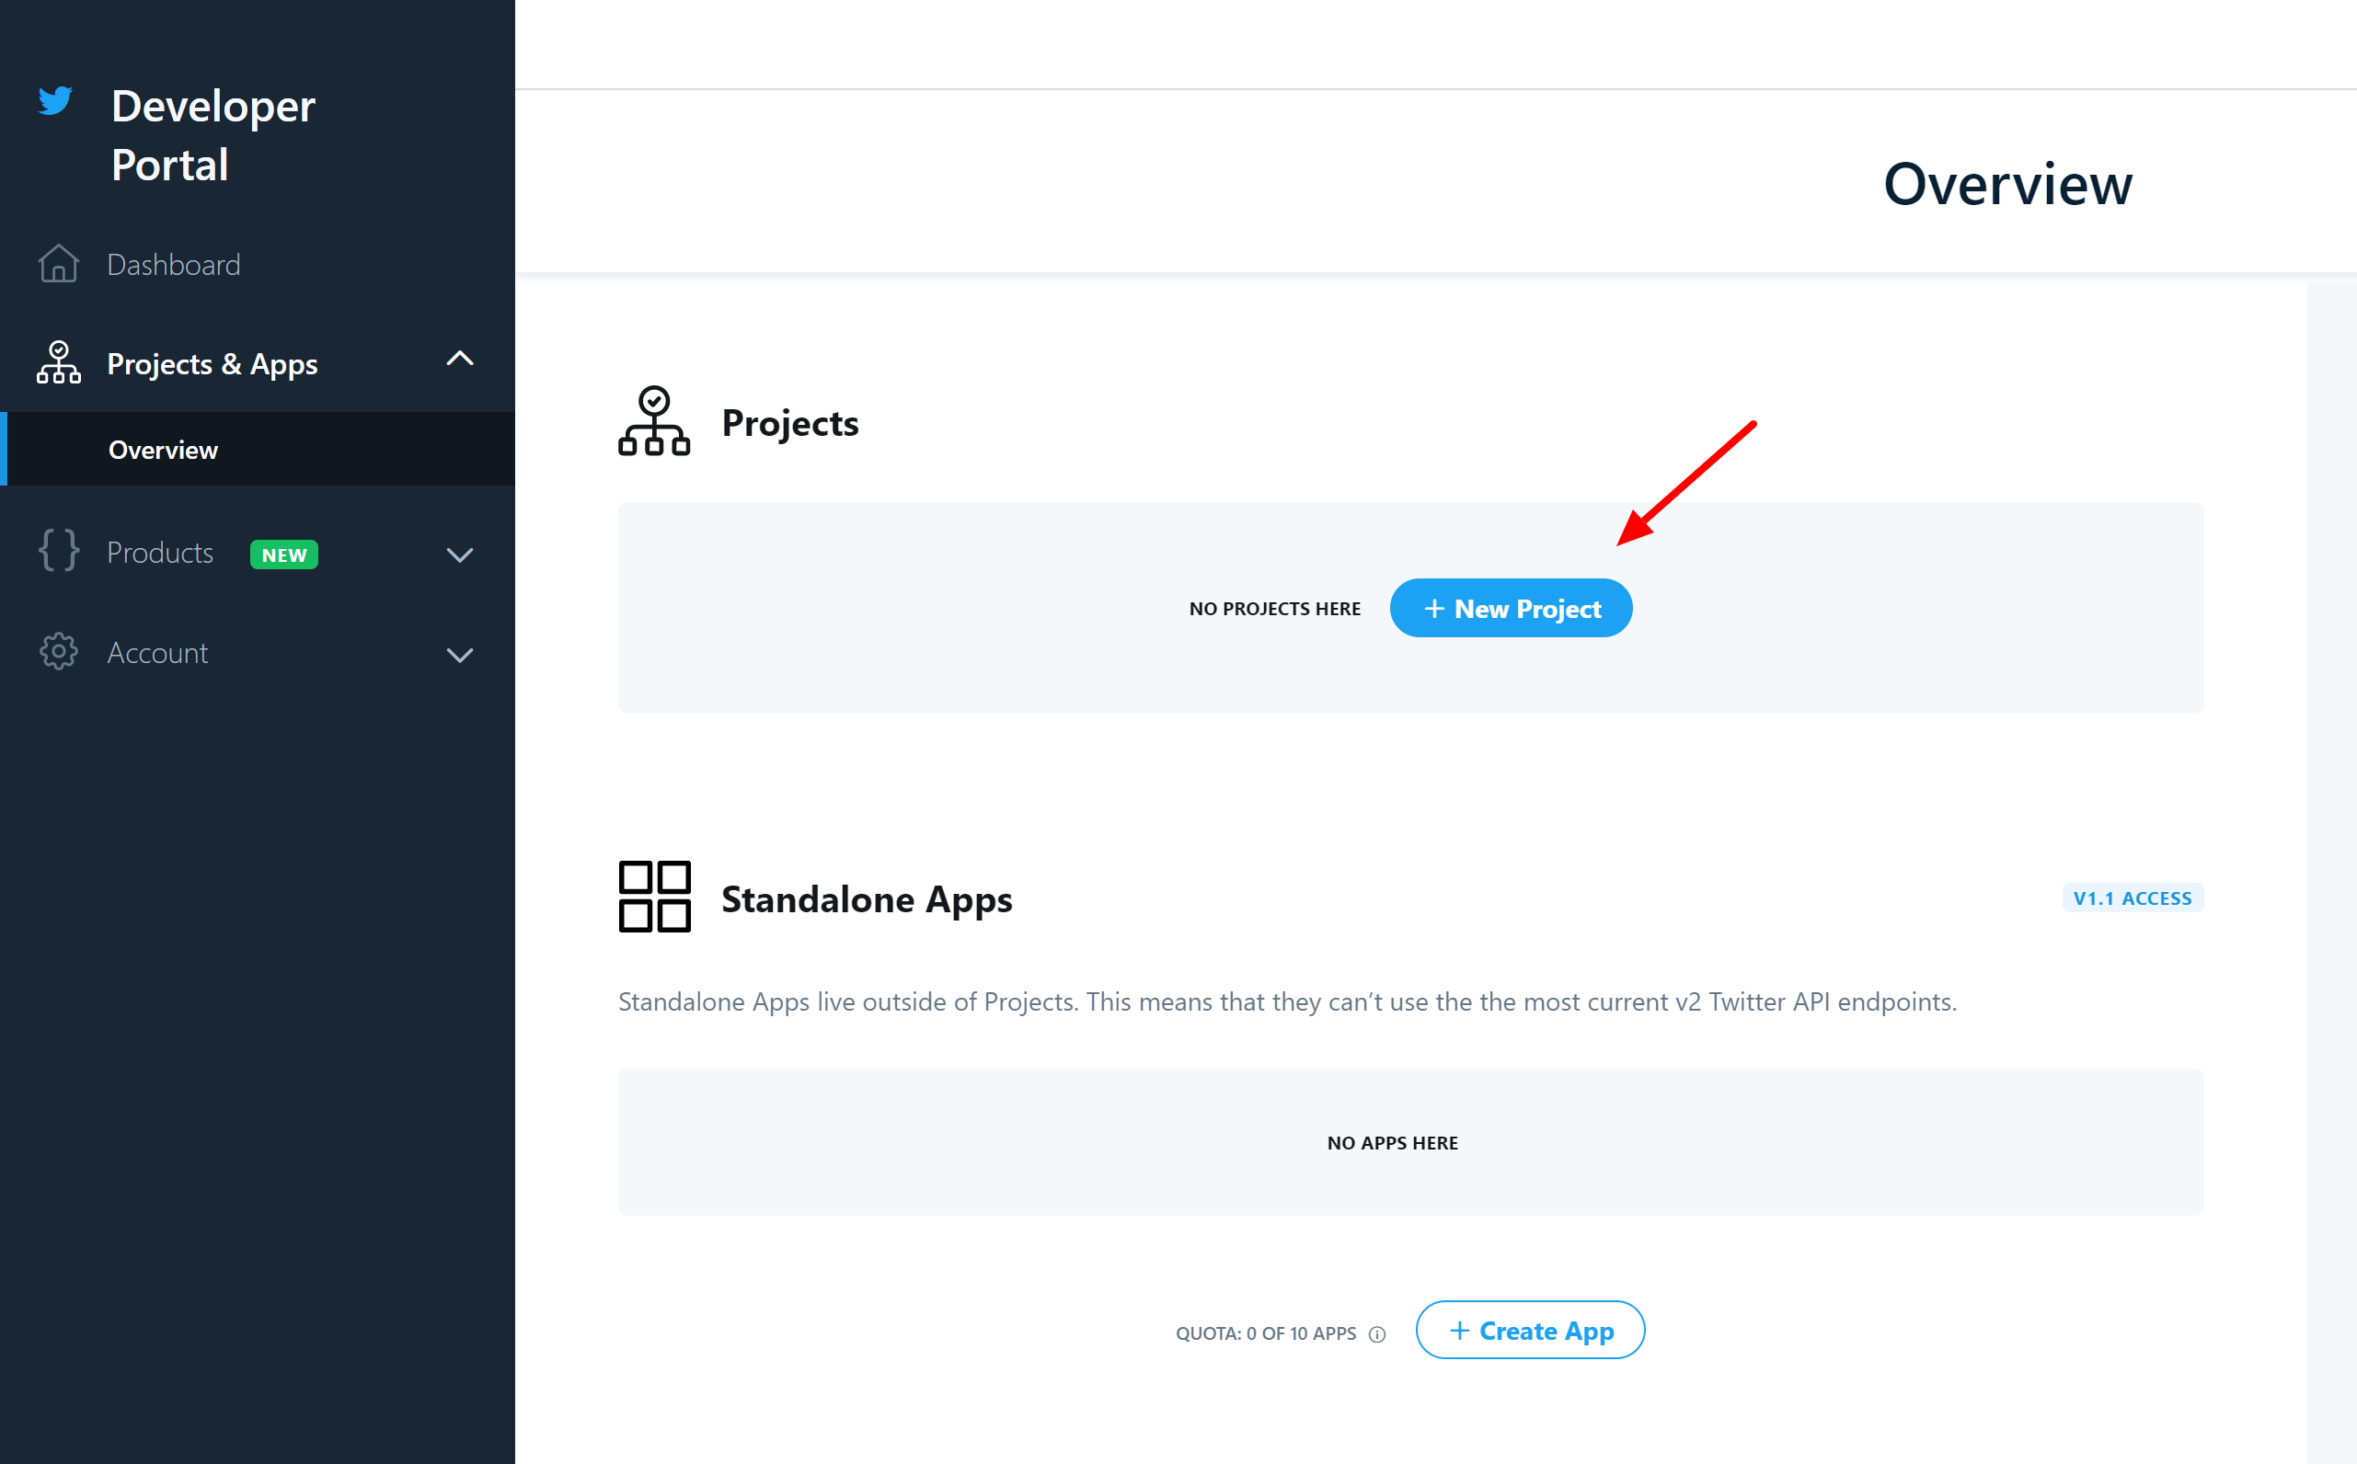The image size is (2357, 1464).
Task: Click the Projects & Apps hierarchy icon
Action: click(x=58, y=362)
